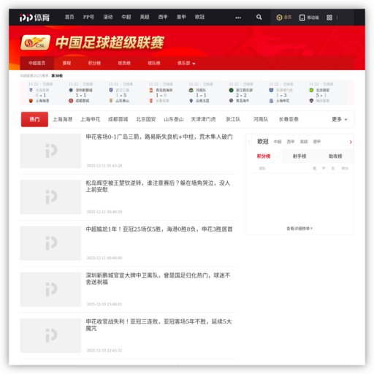Click thumbnail of 松岛辉空 article

(x=50, y=197)
